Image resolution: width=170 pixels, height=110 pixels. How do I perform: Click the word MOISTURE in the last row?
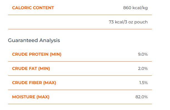click(24, 97)
